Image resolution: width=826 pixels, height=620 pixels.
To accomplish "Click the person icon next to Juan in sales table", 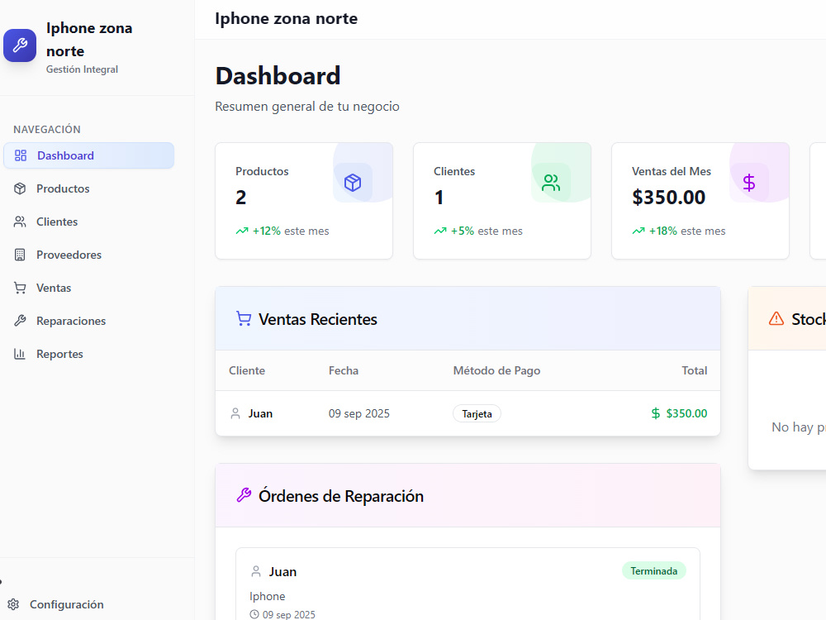I will [235, 413].
